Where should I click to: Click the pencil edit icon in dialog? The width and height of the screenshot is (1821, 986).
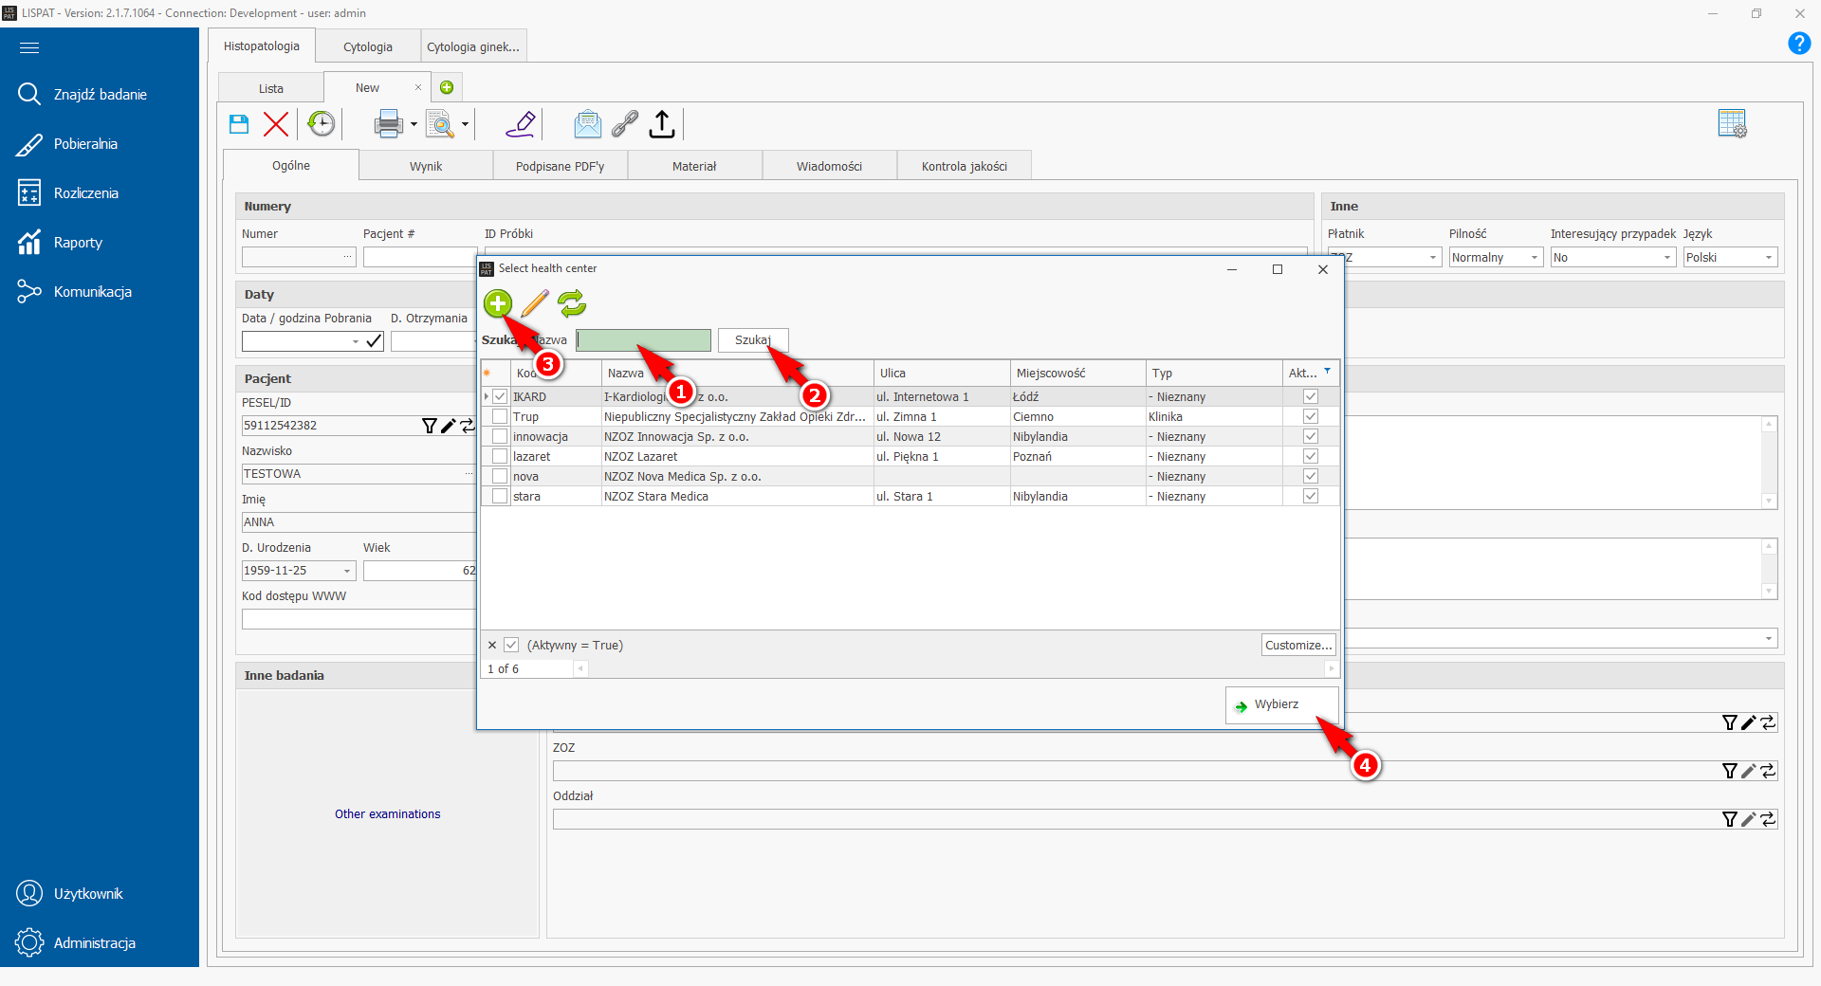(x=535, y=303)
